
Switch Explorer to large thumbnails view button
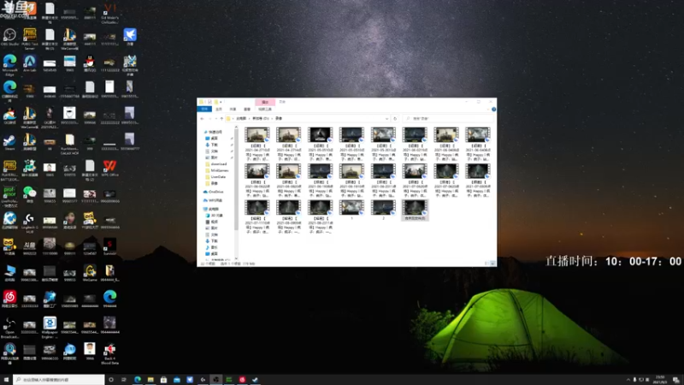click(x=493, y=264)
